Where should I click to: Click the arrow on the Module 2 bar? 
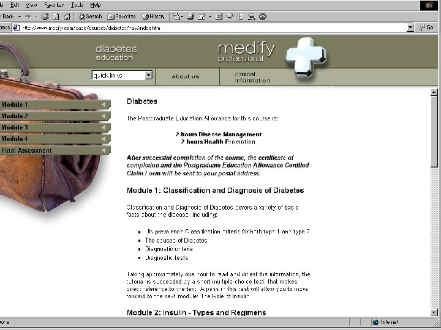[x=104, y=116]
